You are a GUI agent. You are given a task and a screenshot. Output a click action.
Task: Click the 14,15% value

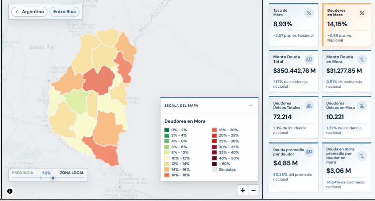click(x=337, y=24)
